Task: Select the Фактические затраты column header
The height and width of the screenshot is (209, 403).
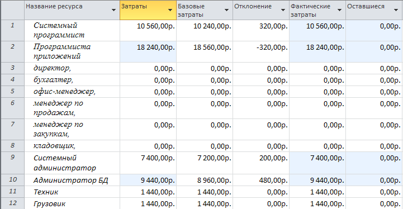Action: tap(317, 10)
